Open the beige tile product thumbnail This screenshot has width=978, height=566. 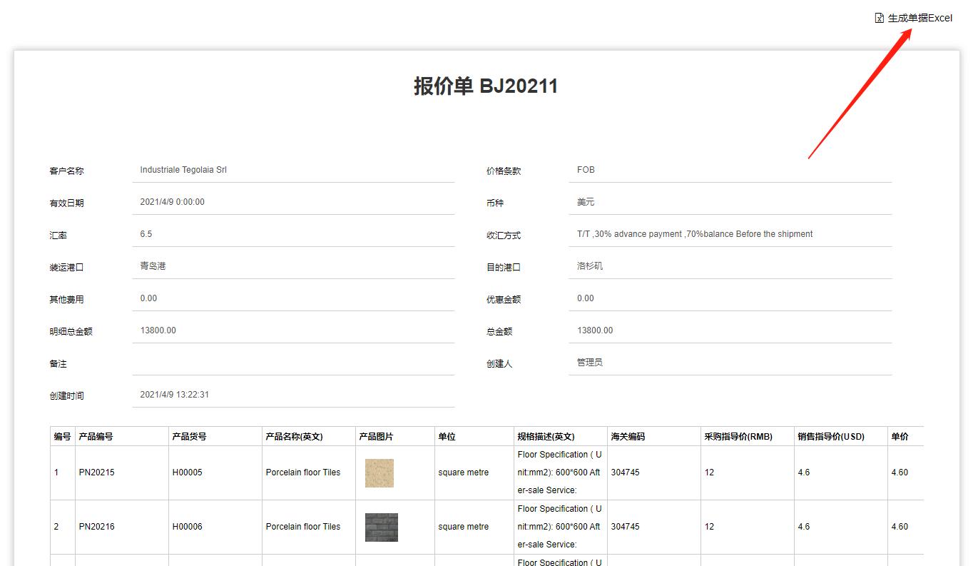click(379, 473)
